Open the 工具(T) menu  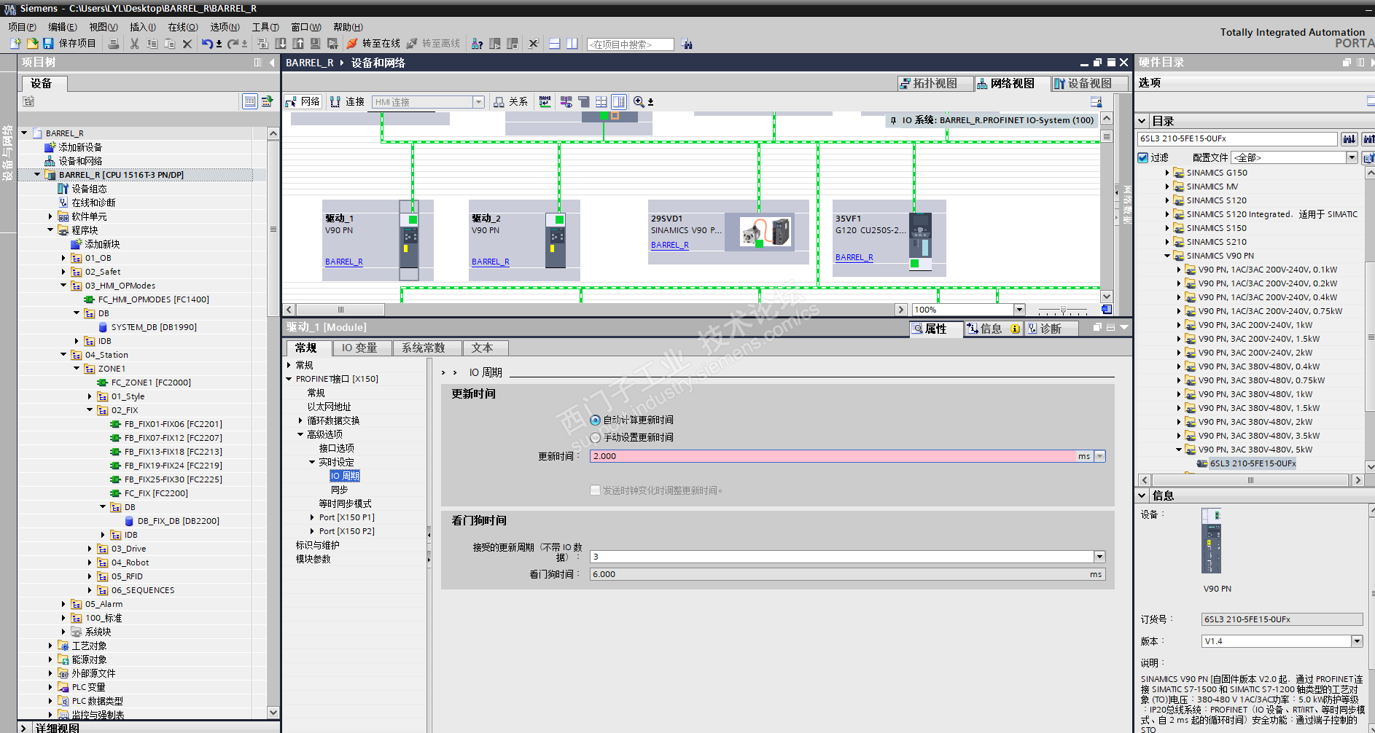266,27
